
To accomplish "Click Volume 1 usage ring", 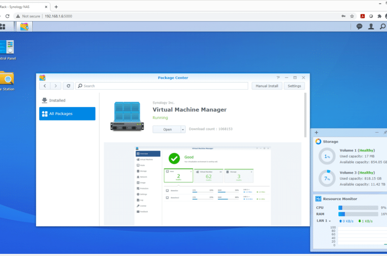I will pos(327,156).
